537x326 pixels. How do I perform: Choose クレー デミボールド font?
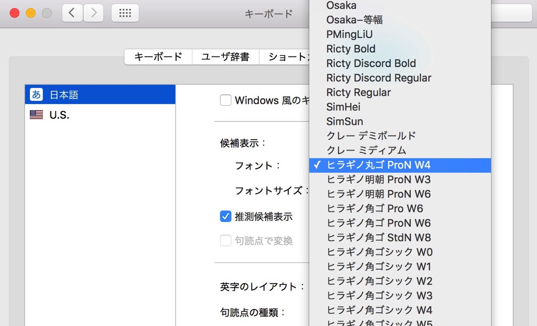click(400, 136)
